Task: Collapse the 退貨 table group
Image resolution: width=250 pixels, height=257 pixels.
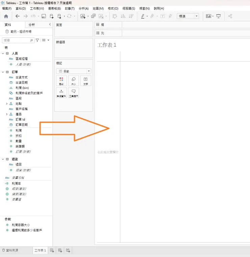Action: click(3, 159)
